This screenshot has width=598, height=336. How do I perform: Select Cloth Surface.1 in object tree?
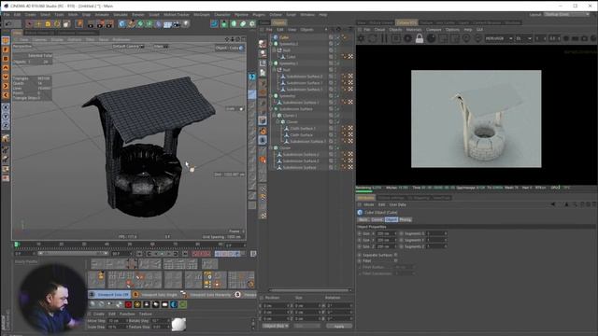[x=302, y=129]
